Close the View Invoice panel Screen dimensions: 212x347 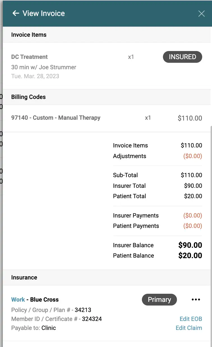[201, 13]
